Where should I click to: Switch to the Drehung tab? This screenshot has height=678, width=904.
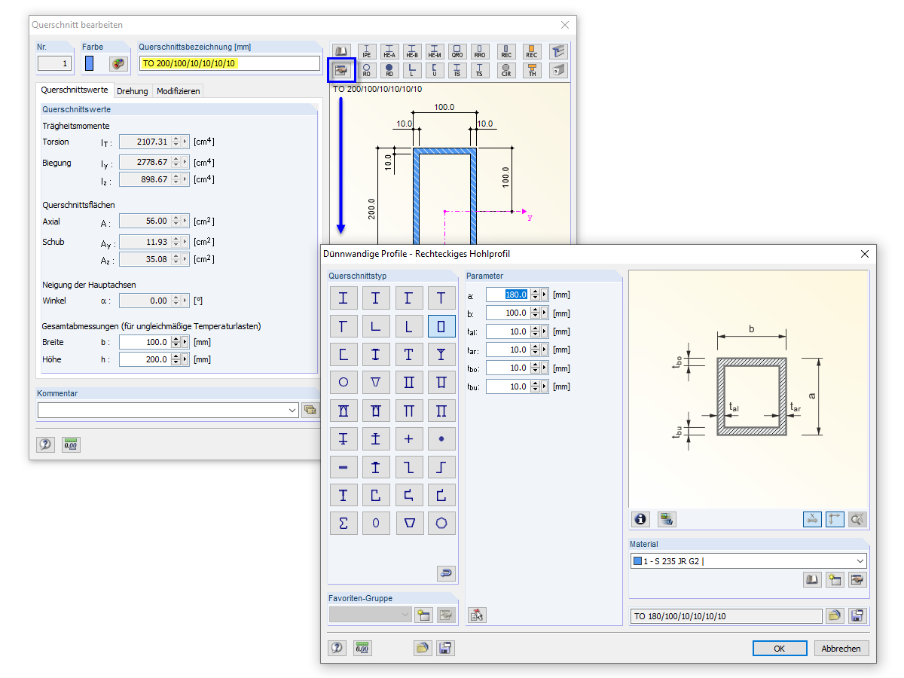tap(132, 91)
